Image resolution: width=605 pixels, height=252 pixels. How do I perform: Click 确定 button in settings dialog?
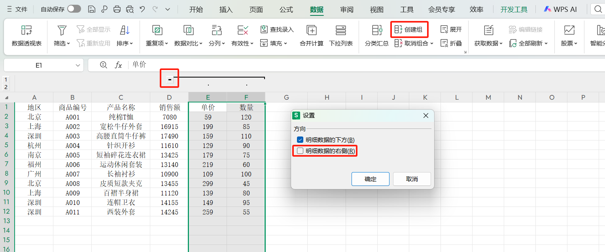tap(370, 179)
